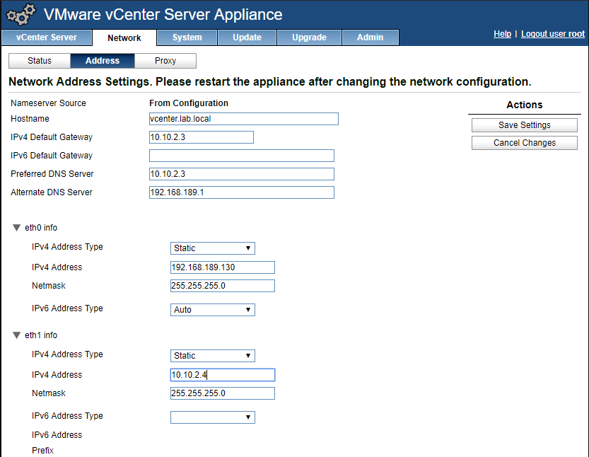Click the Alternate DNS Server field

pyautogui.click(x=241, y=192)
